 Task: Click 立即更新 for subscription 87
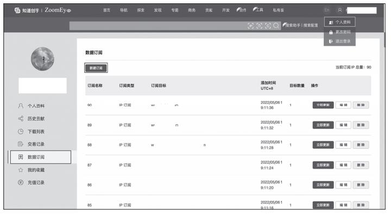click(x=323, y=165)
